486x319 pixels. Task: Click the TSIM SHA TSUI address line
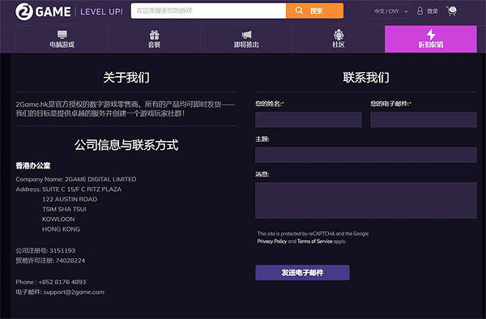click(64, 209)
